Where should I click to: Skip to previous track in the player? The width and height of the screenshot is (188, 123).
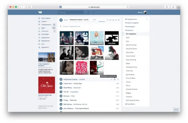click(x=65, y=20)
